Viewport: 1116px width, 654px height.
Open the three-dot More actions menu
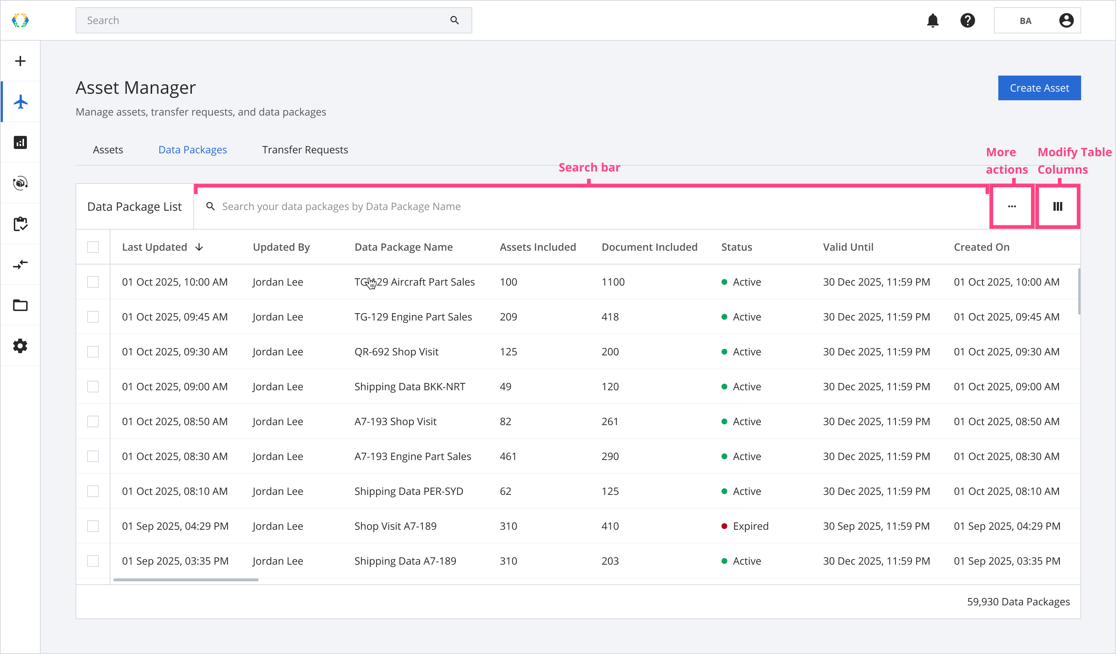[1011, 207]
